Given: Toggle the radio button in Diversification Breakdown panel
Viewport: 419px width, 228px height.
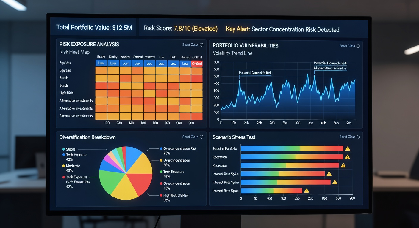Looking at the screenshot, I should (x=201, y=137).
